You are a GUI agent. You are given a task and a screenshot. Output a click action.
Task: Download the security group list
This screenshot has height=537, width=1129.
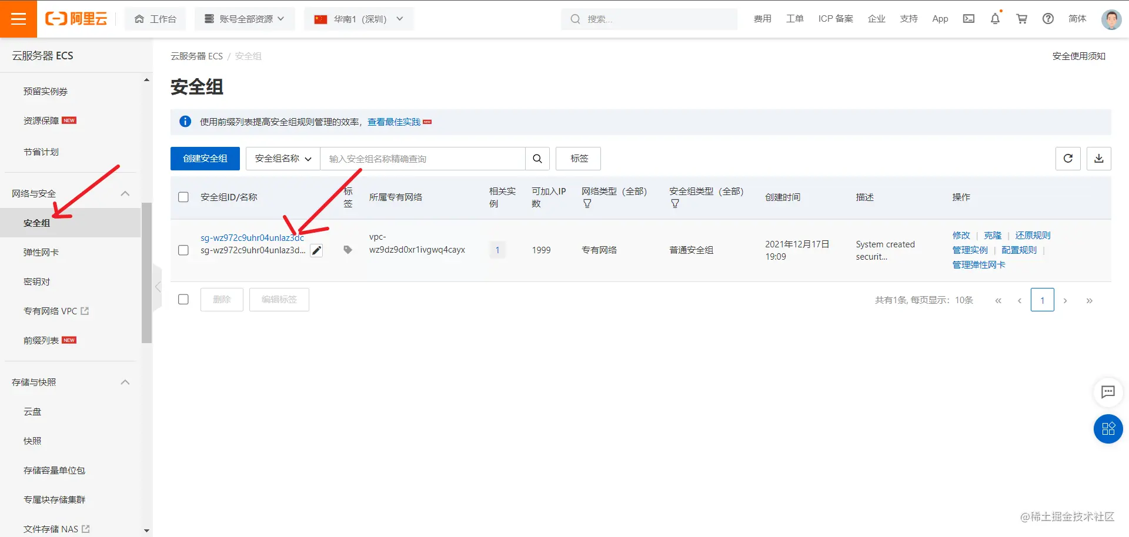pyautogui.click(x=1098, y=159)
